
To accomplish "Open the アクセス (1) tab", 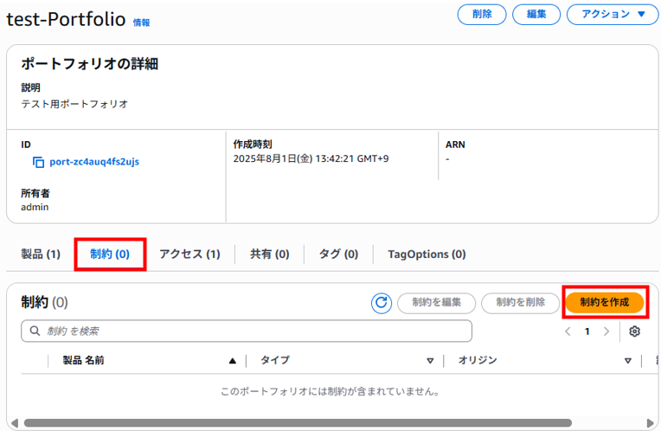I will (189, 254).
